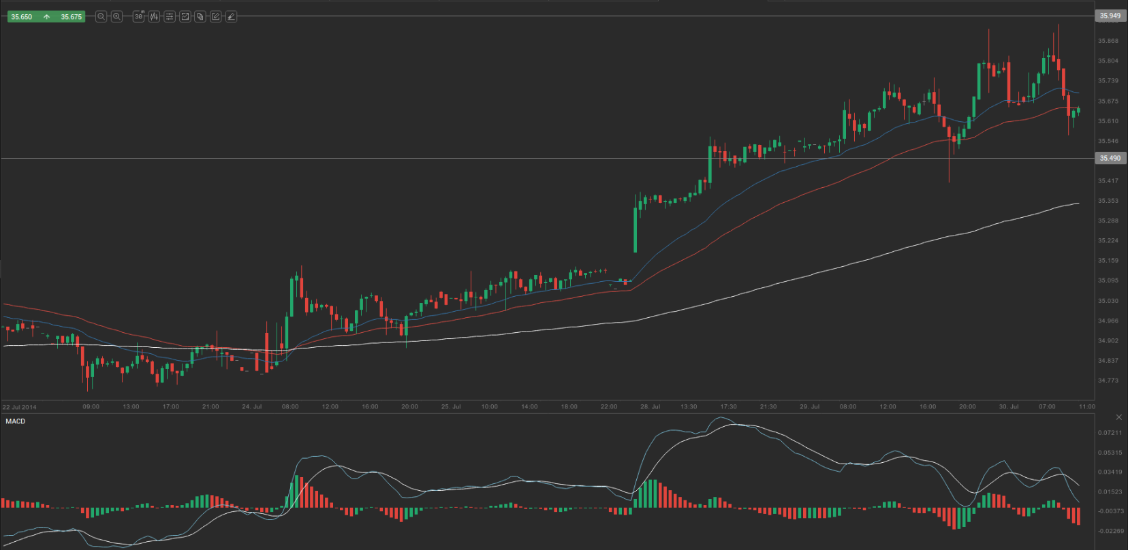1128x550 pixels.
Task: Select the drawing marker tool
Action: point(232,16)
